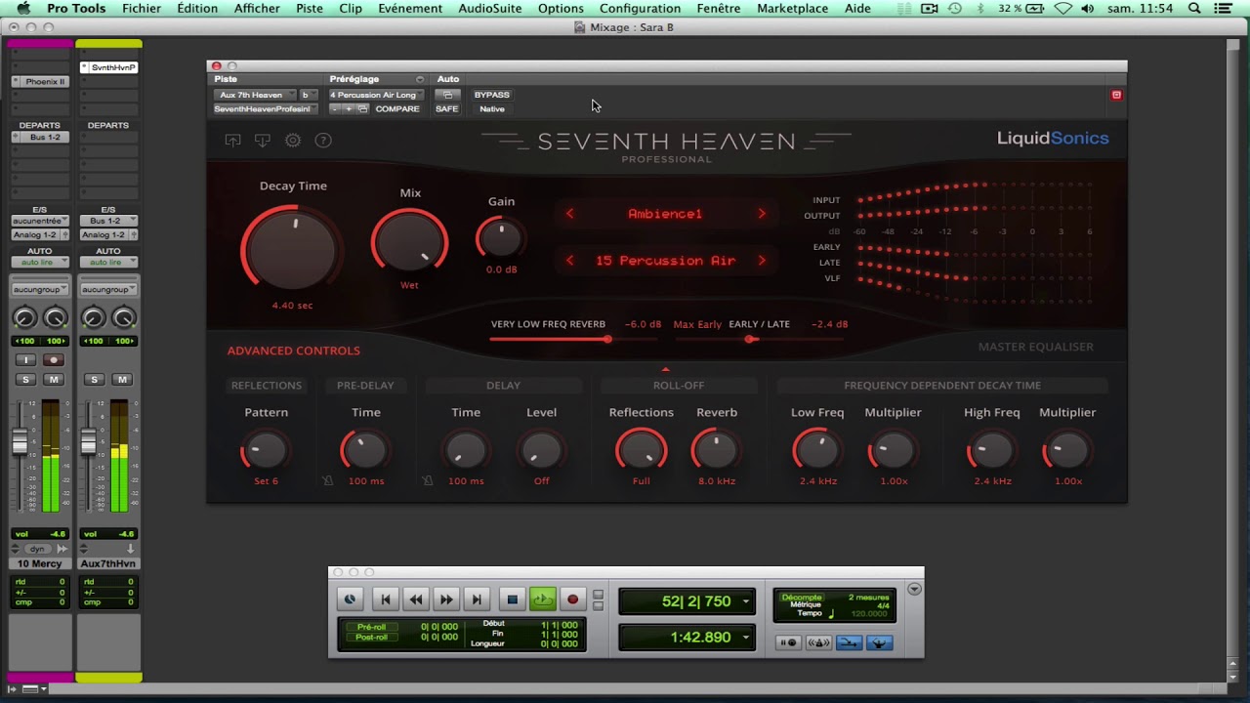Open auto lire automation mode on 10 Mercy
Screen dimensions: 1250x703
tap(40, 263)
